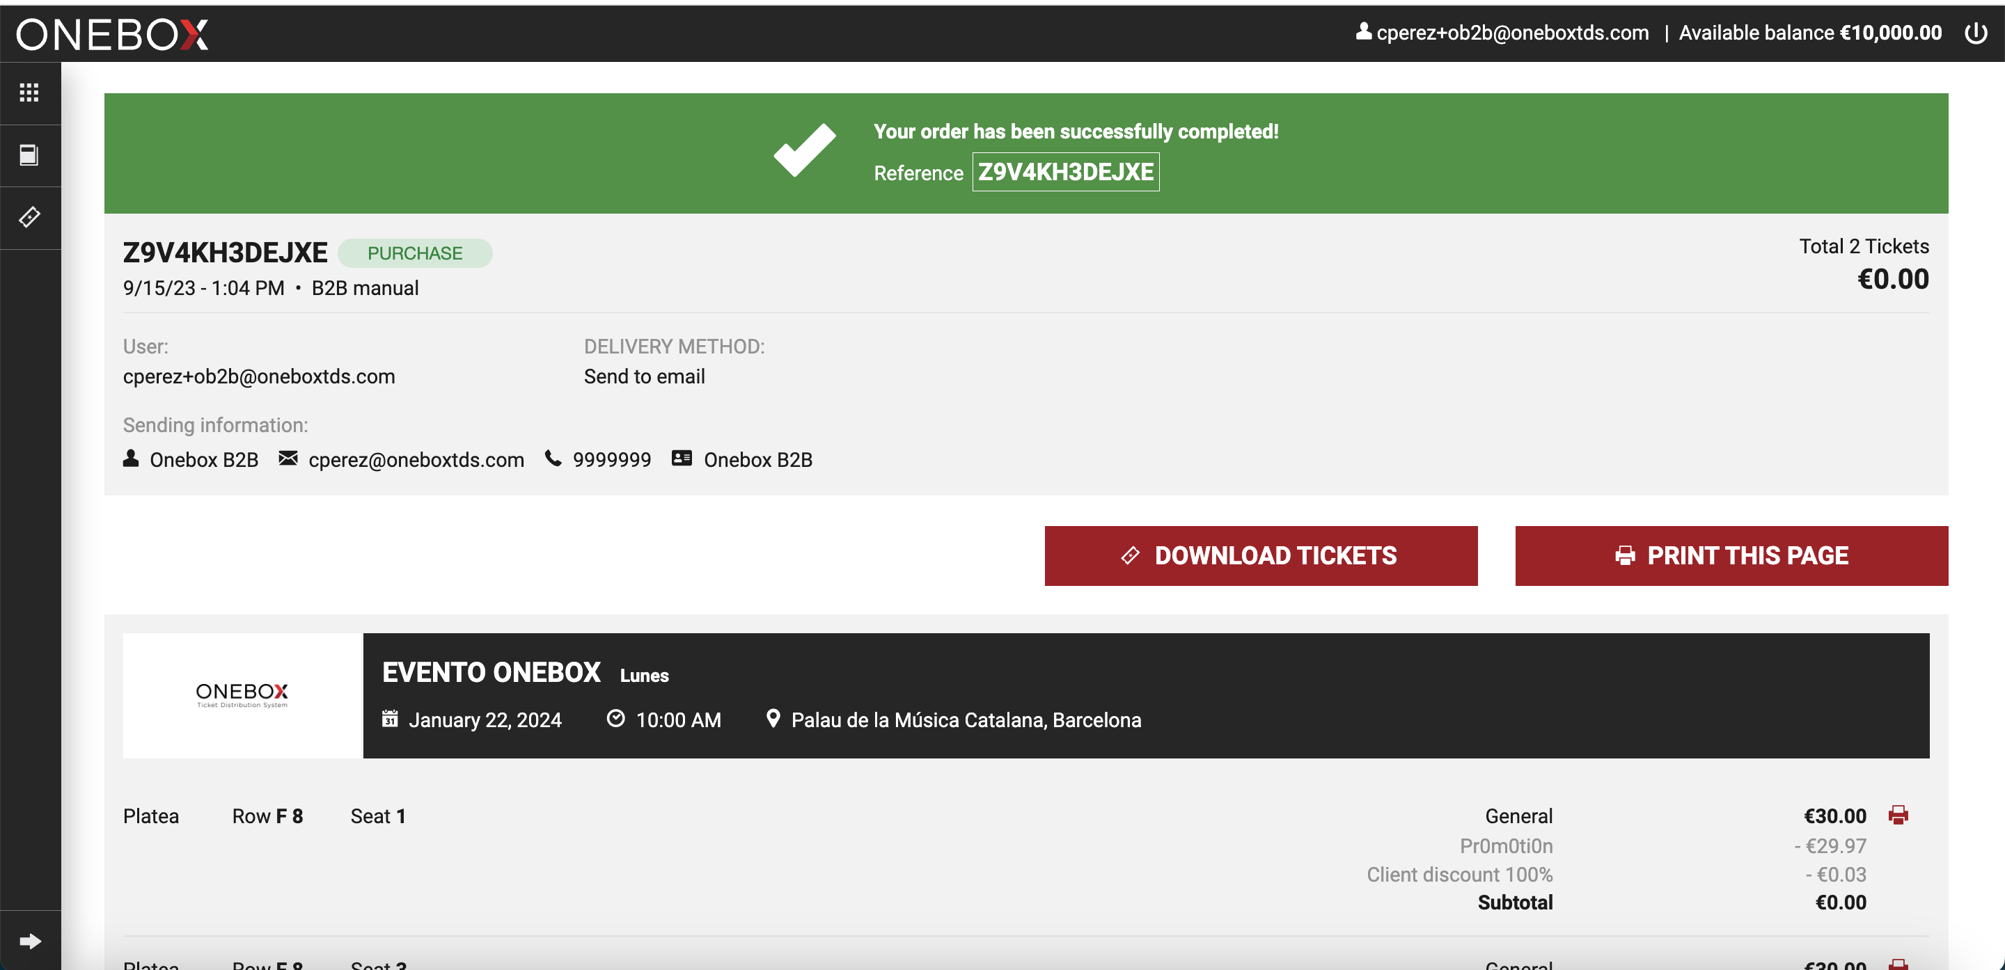Click the Subtotal €0.00 amount
Image resolution: width=2005 pixels, height=970 pixels.
point(1841,903)
